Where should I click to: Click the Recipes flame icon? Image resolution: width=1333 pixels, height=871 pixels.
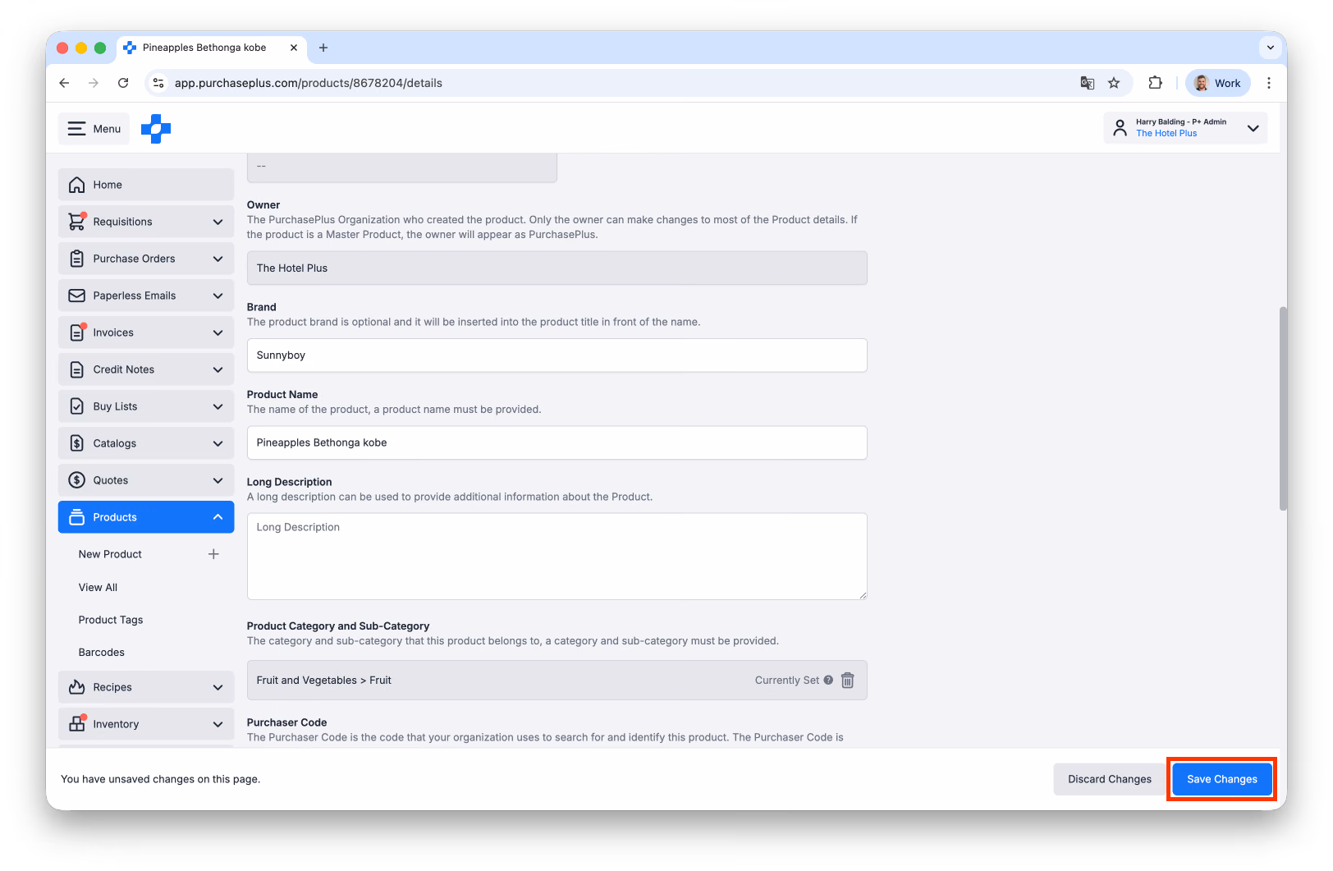coord(76,687)
